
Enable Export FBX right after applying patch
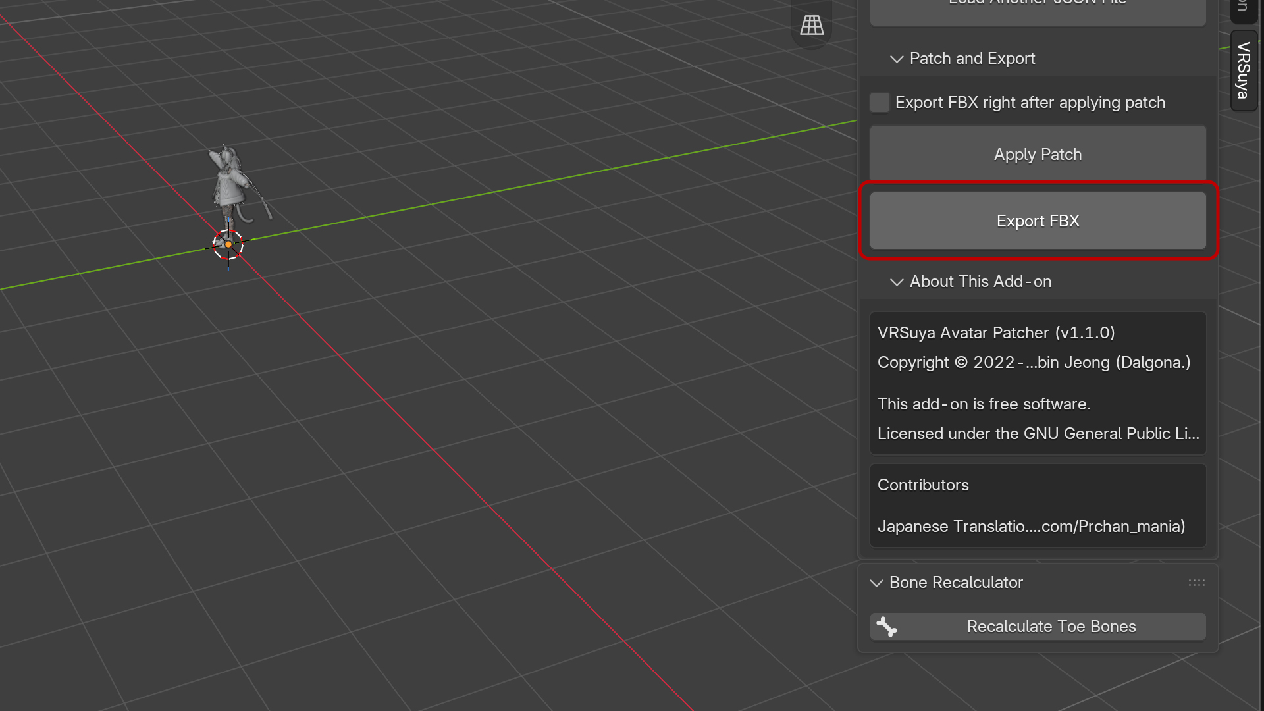coord(880,103)
